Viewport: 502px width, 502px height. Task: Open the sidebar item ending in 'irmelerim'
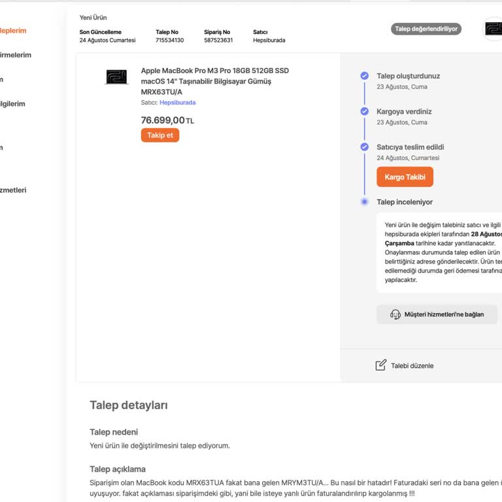pos(16,55)
